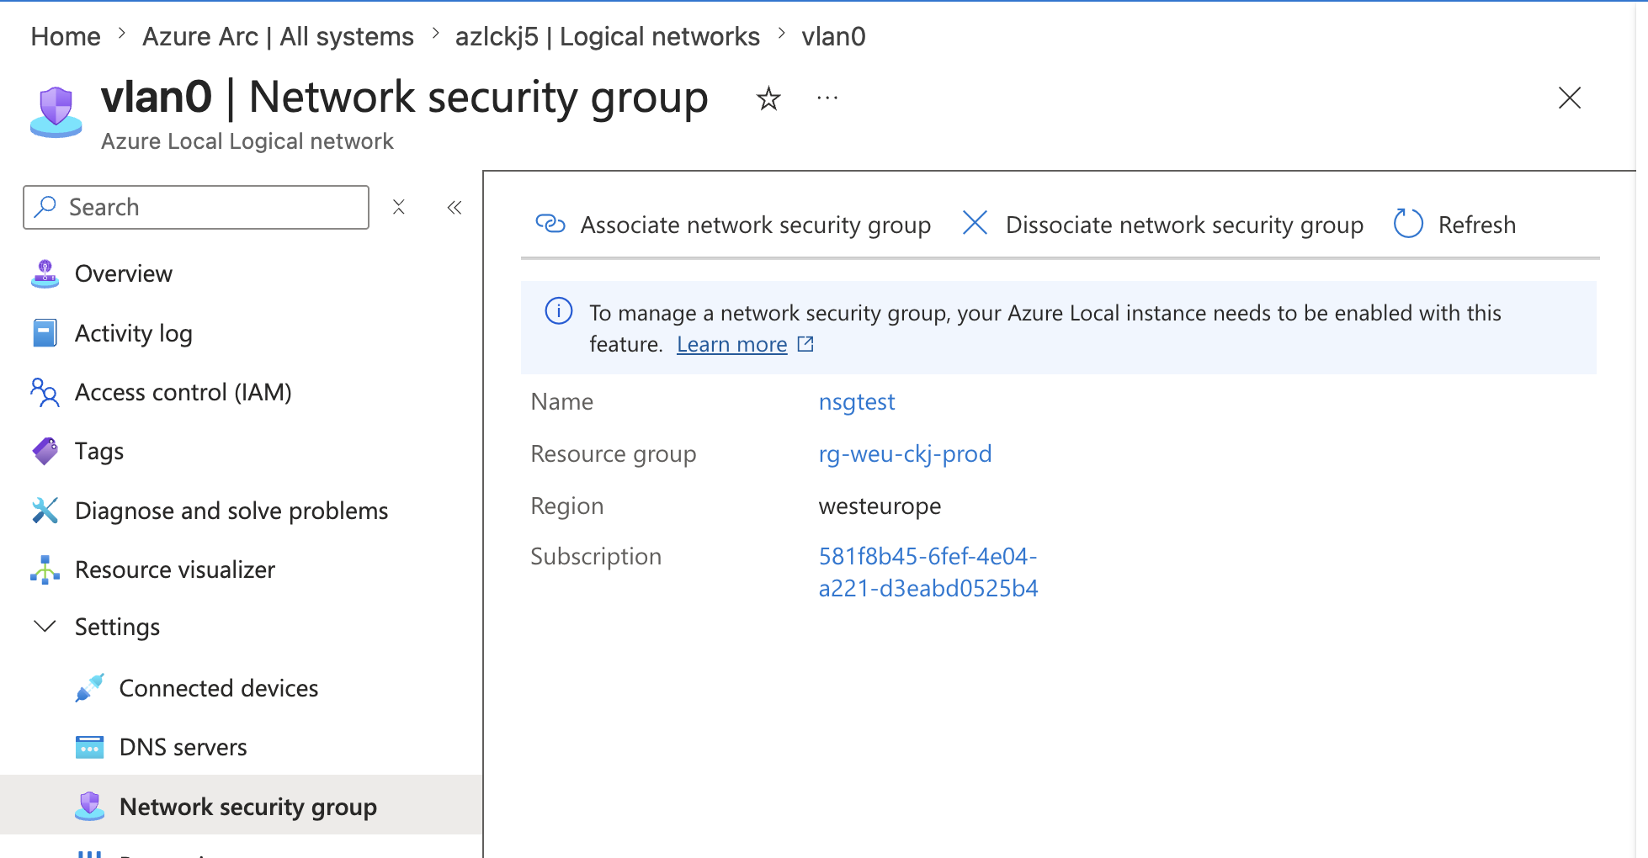This screenshot has width=1648, height=858.
Task: Go to Home breadcrumb
Action: (66, 36)
